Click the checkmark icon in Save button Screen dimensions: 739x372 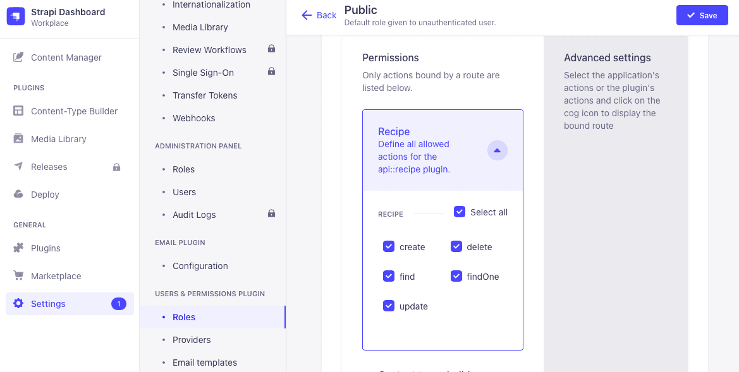point(691,16)
